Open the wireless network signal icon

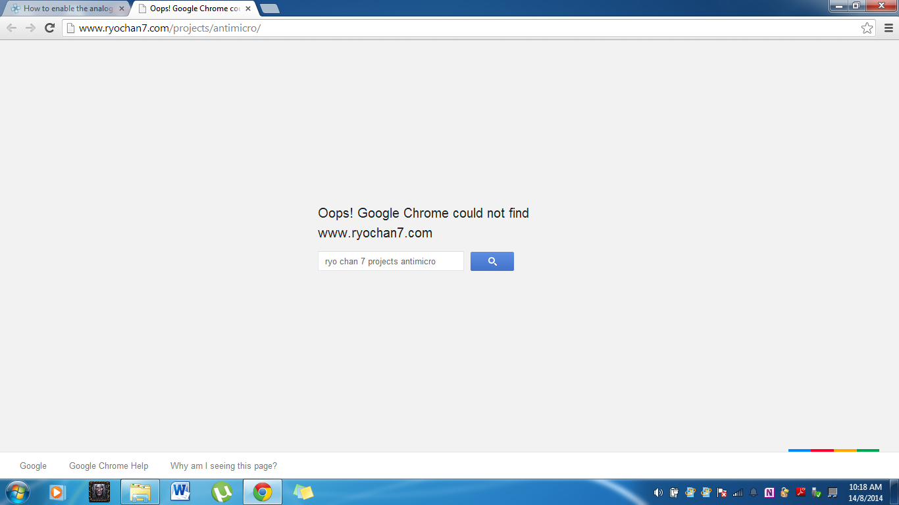coord(738,493)
